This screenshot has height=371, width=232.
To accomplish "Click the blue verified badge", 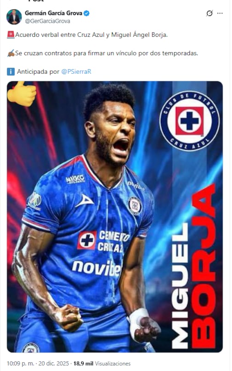I will [86, 13].
